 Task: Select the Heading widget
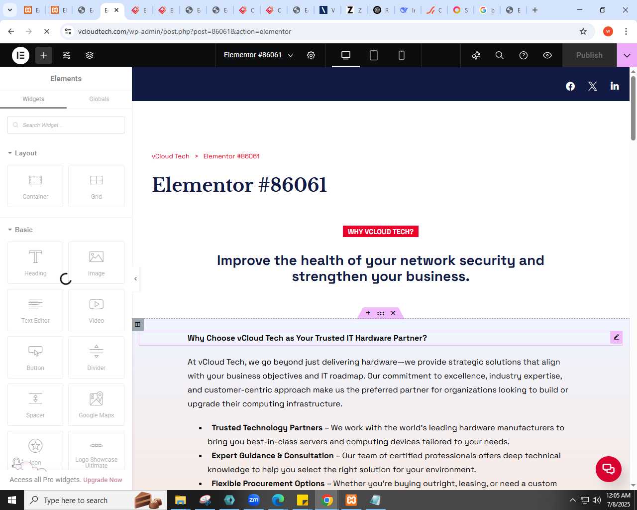tap(35, 262)
